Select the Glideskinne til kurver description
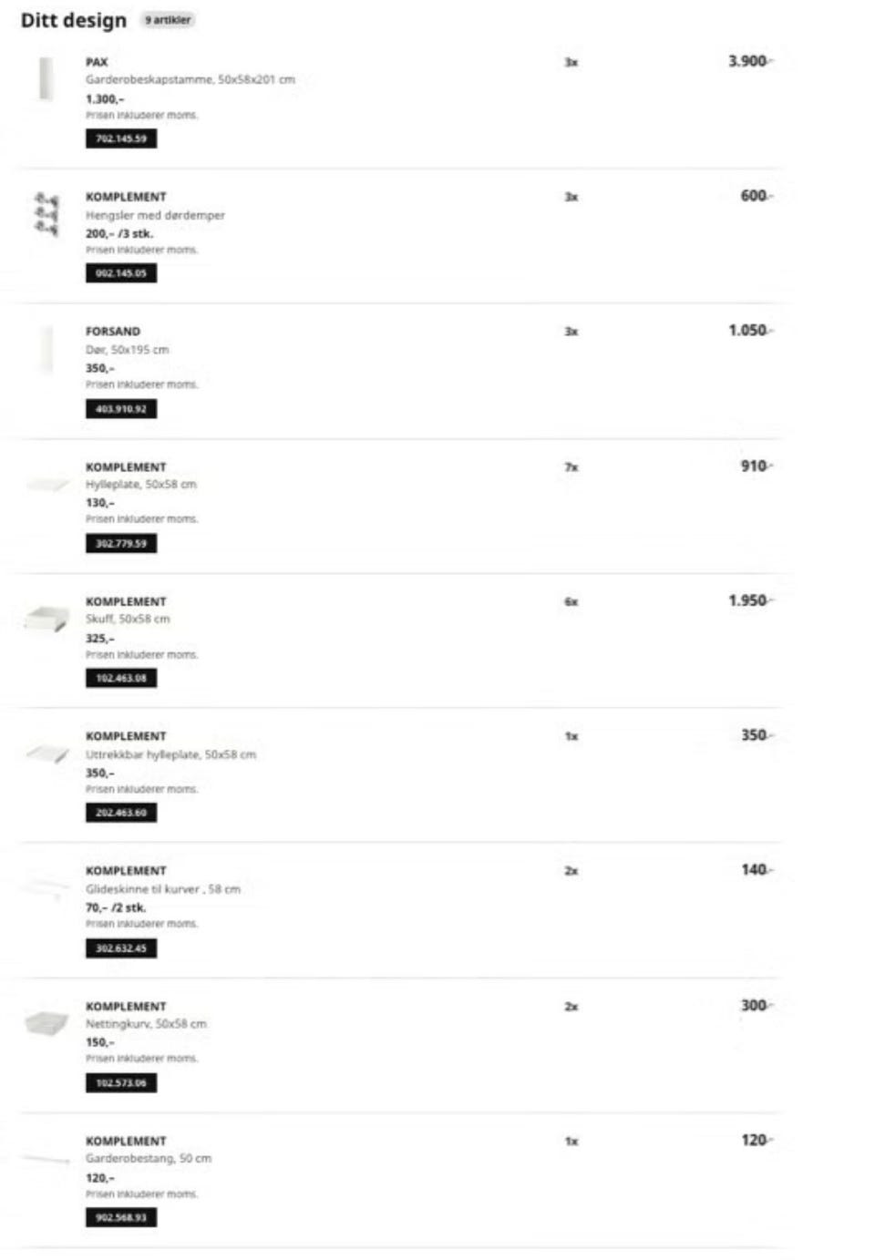 tap(163, 889)
